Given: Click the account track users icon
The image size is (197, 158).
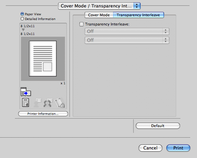Looking at the screenshot, I should (48, 103).
